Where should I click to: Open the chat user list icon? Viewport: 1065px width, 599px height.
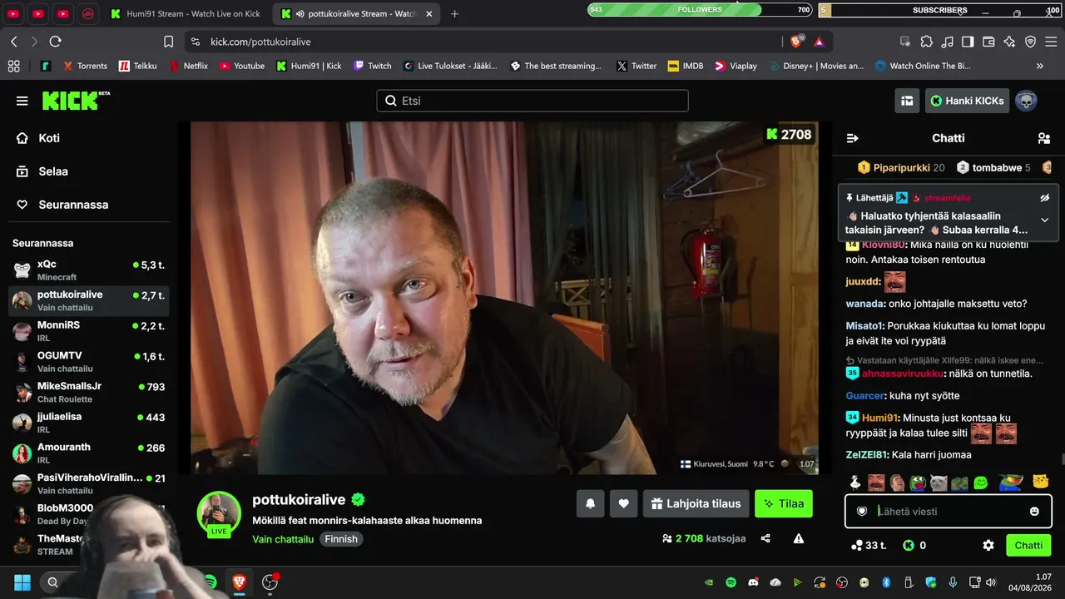(x=1044, y=138)
